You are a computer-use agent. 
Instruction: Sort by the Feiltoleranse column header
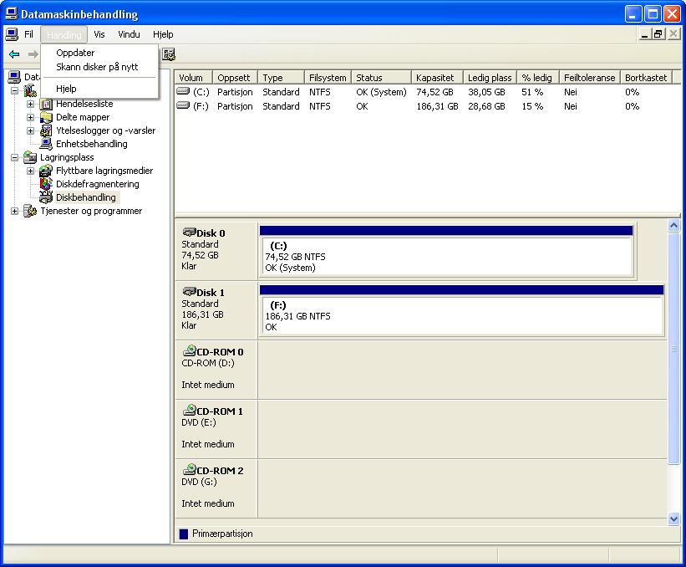point(590,78)
